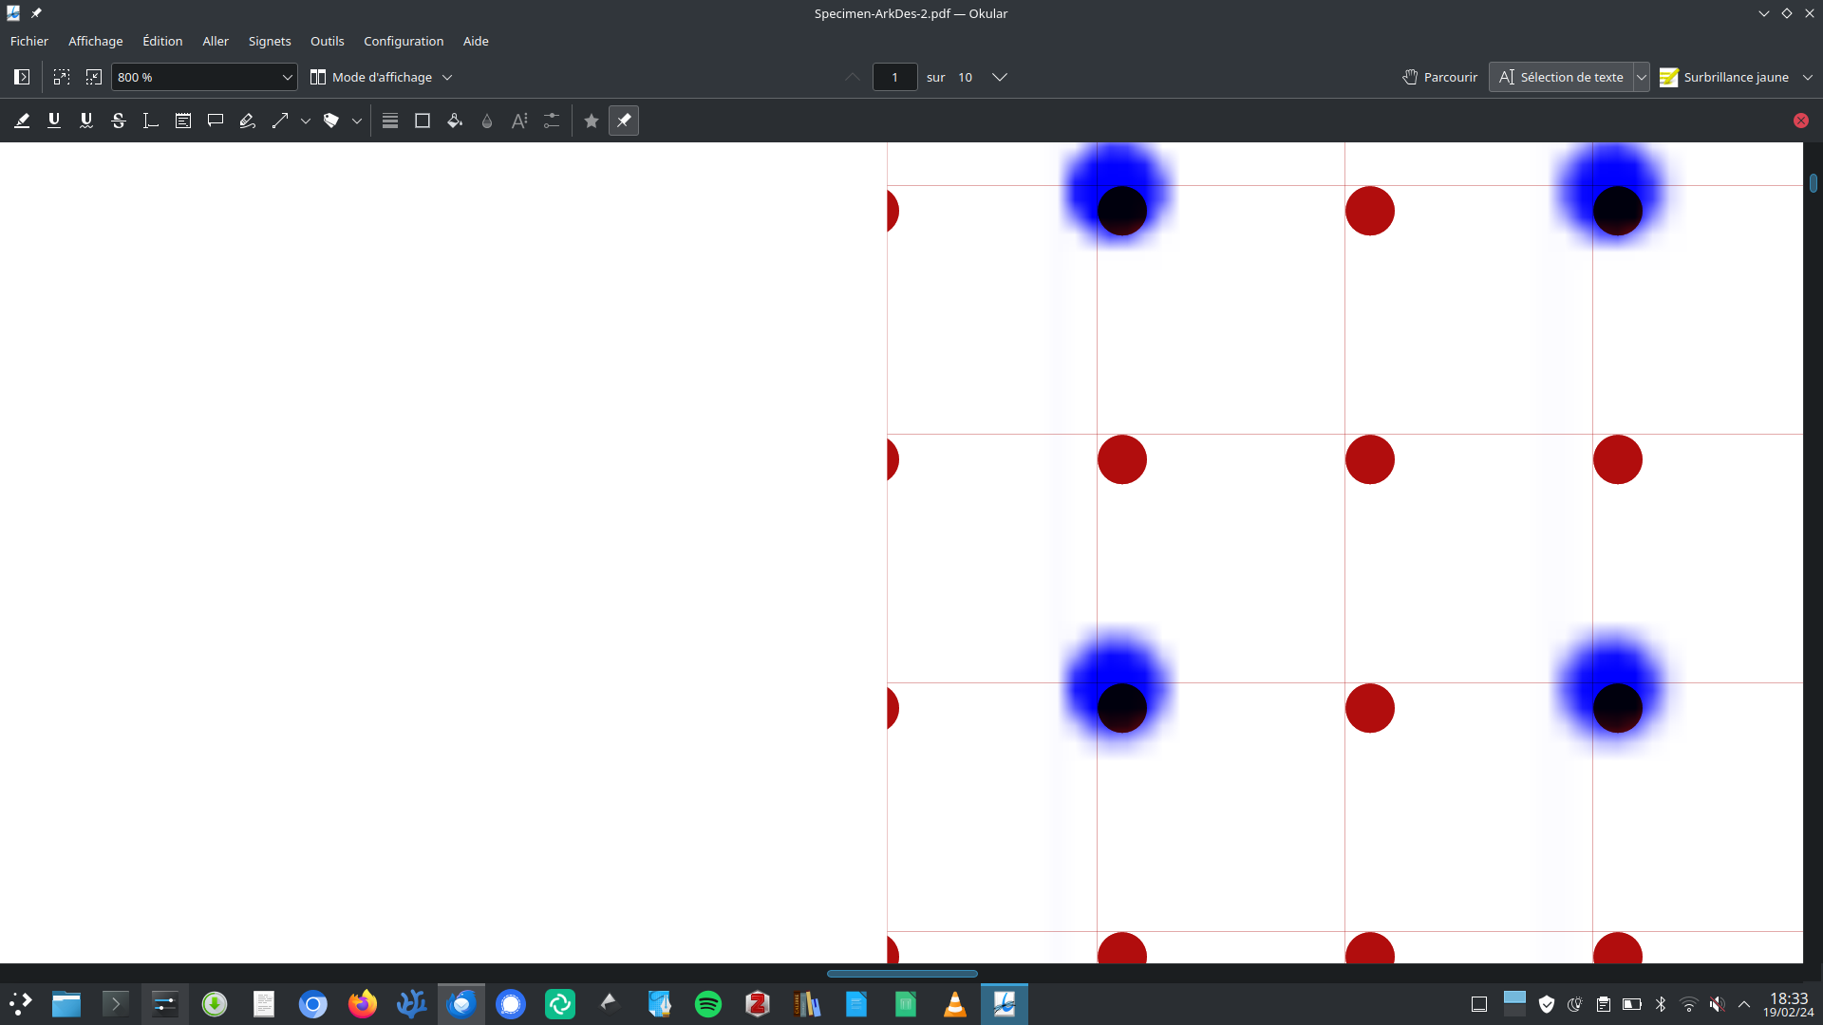Viewport: 1823px width, 1025px height.
Task: Click the stamp annotation tool
Action: pos(331,121)
